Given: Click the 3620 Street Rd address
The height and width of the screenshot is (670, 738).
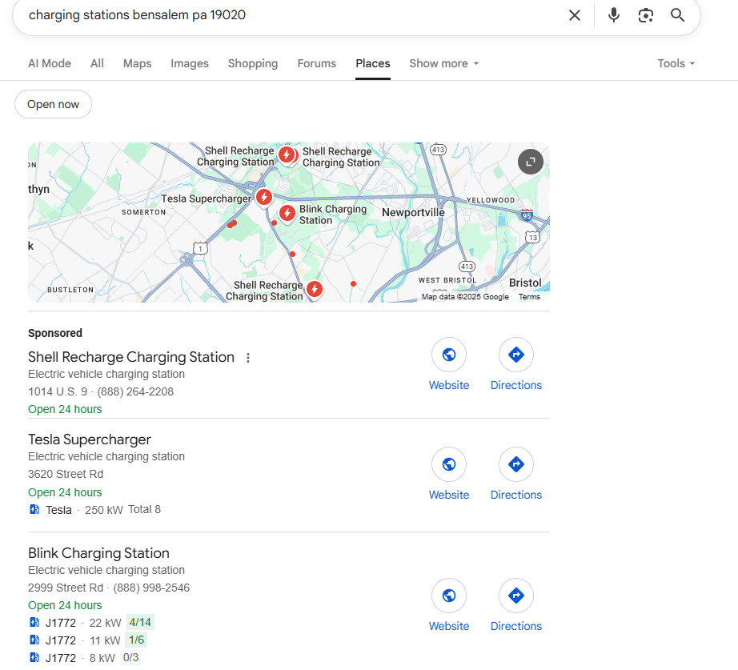Looking at the screenshot, I should [x=66, y=474].
